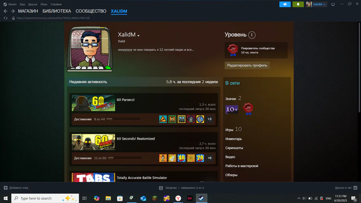
Task: Click 60 Seconds! achievements progress bar
Action: (125, 158)
